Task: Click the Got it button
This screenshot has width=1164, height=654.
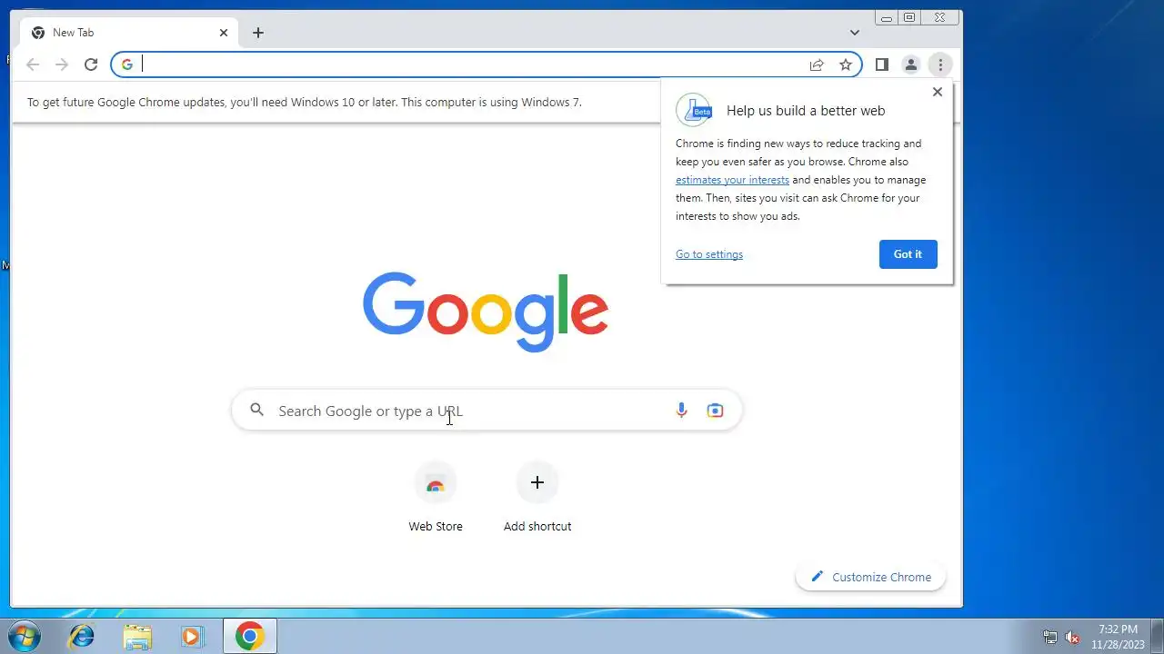Action: coord(908,254)
